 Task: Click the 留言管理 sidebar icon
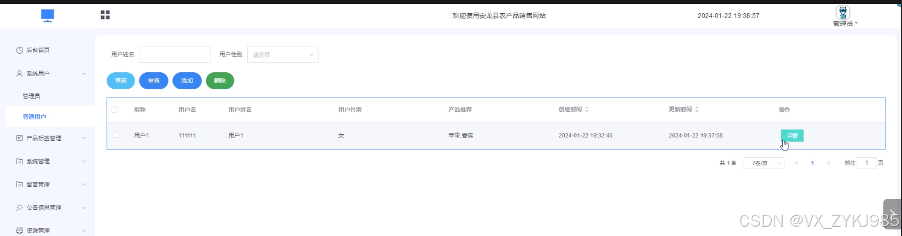(x=20, y=185)
